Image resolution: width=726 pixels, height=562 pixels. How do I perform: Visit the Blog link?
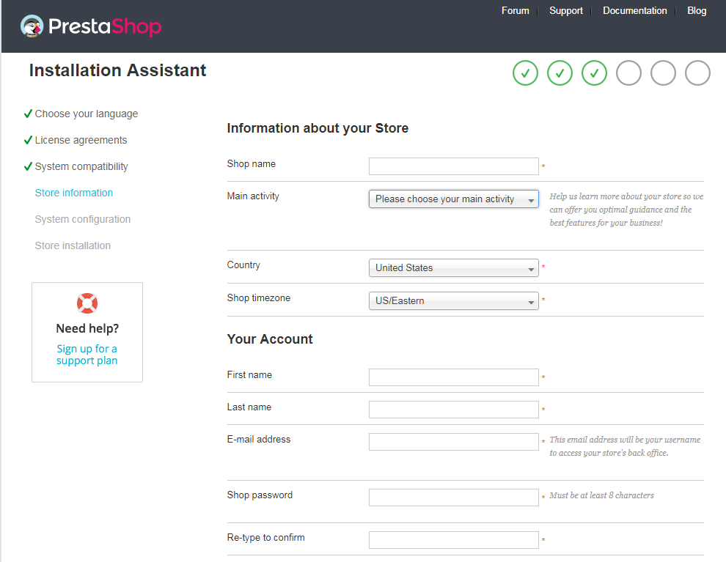(697, 11)
